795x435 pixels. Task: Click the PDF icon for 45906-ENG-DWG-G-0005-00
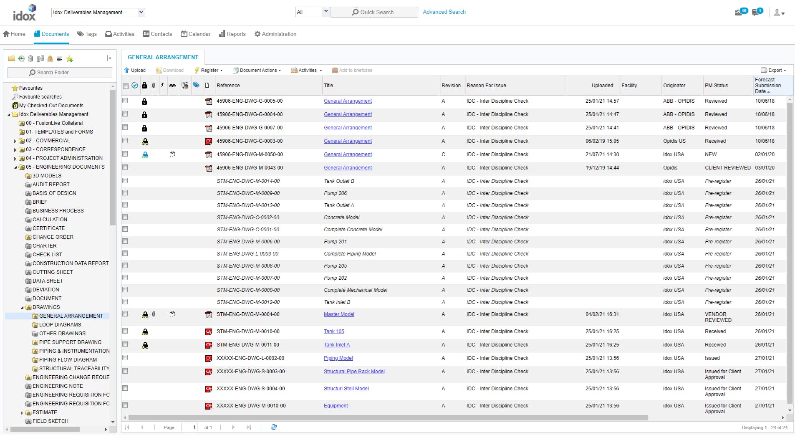click(x=209, y=101)
